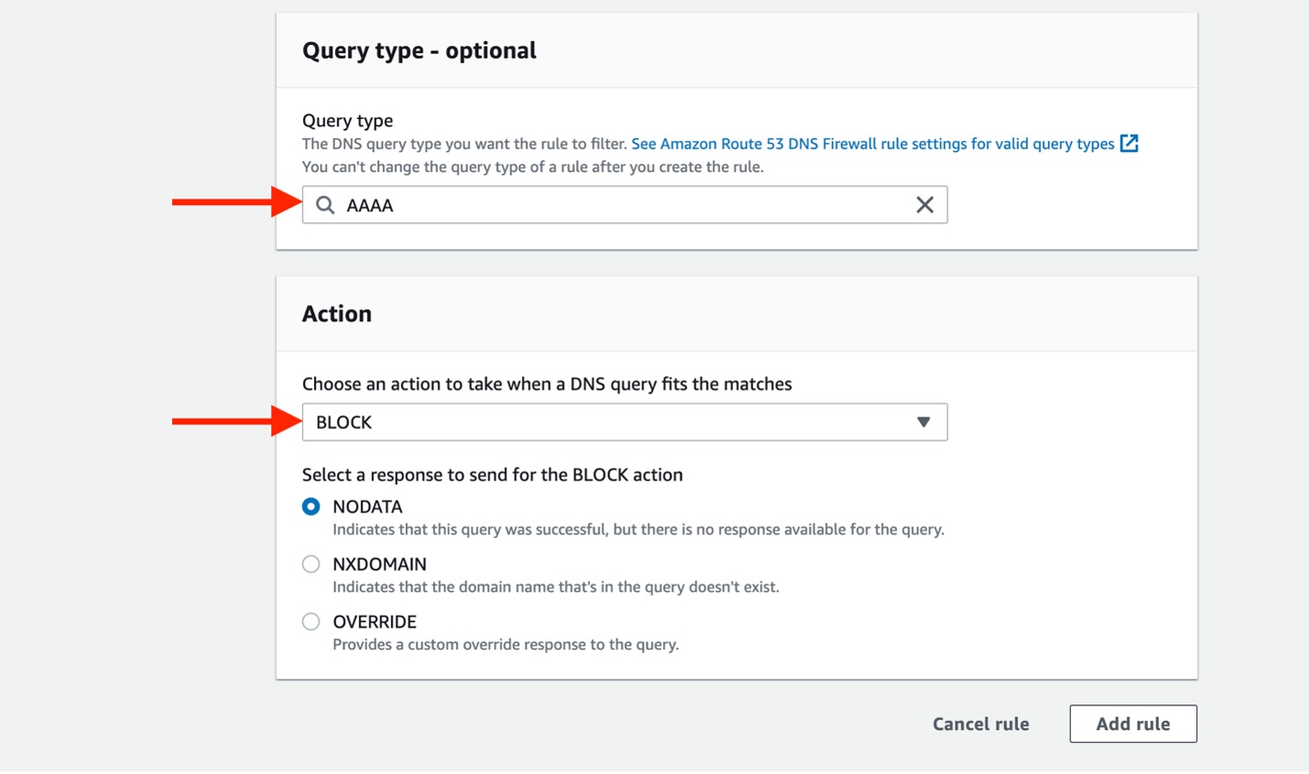Open the external link icon beside valid query types
The width and height of the screenshot is (1309, 774).
[x=1130, y=144]
